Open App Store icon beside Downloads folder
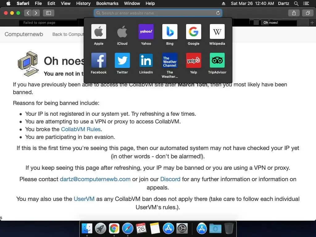Viewport: 316px width, 237px height. tap(202, 229)
